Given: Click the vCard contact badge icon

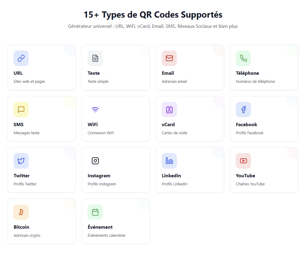Looking at the screenshot, I should [x=169, y=109].
